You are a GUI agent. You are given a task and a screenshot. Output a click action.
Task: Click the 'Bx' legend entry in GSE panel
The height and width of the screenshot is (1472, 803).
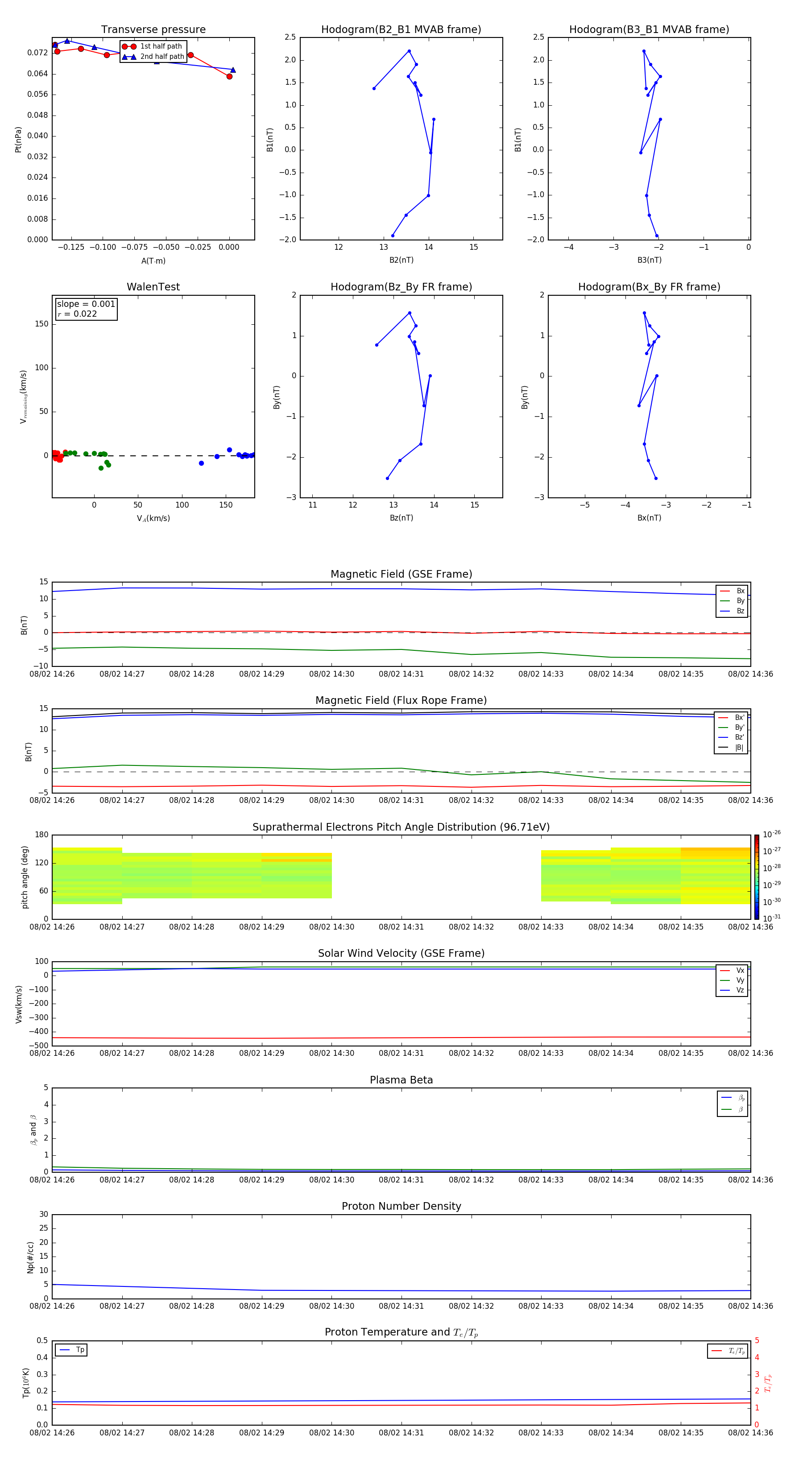click(x=732, y=591)
